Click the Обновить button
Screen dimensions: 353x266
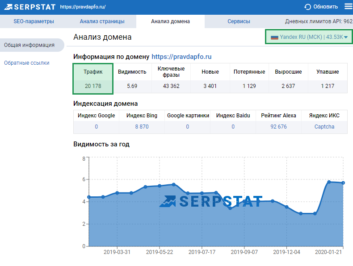(x=321, y=7)
